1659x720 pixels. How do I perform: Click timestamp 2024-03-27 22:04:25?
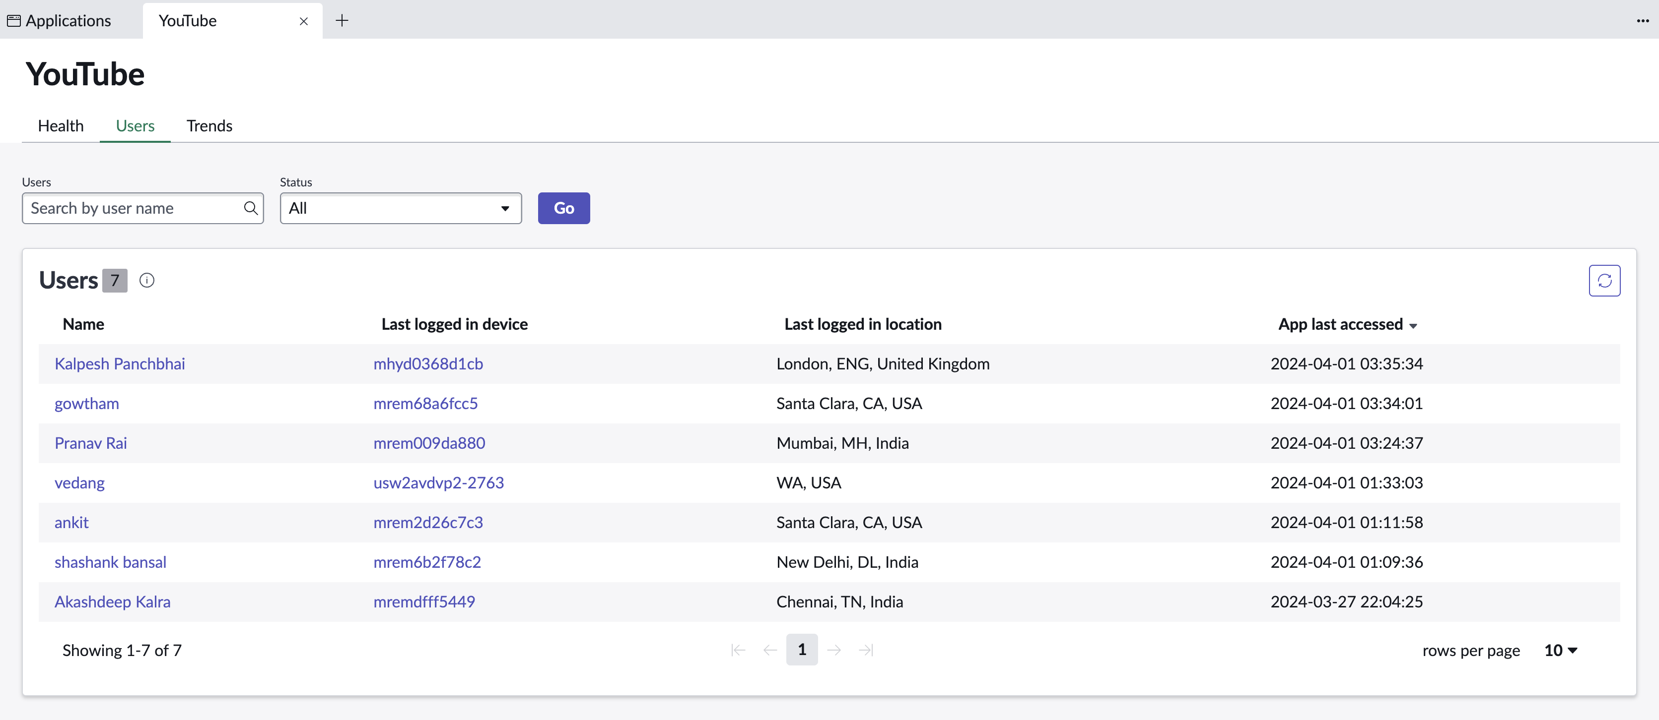tap(1347, 602)
